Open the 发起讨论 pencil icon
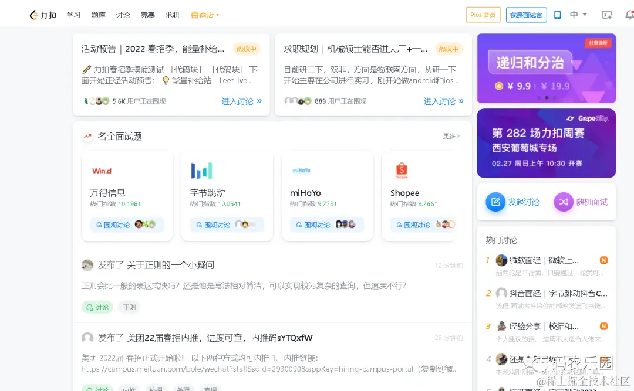The width and height of the screenshot is (634, 391). [x=495, y=201]
